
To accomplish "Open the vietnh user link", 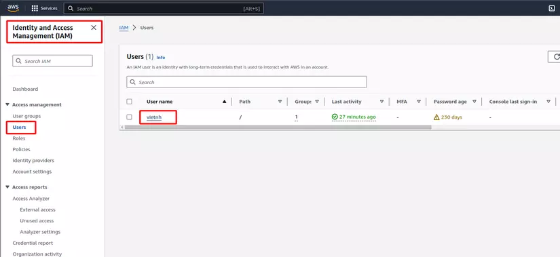I will (x=154, y=117).
